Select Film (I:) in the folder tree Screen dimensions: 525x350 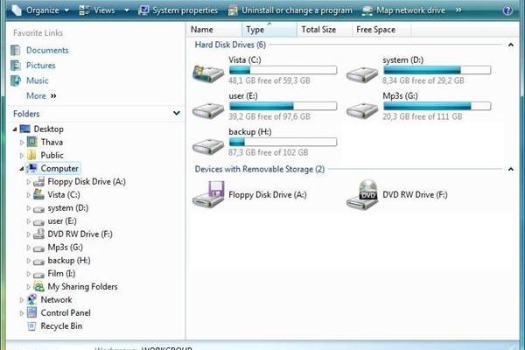point(61,274)
